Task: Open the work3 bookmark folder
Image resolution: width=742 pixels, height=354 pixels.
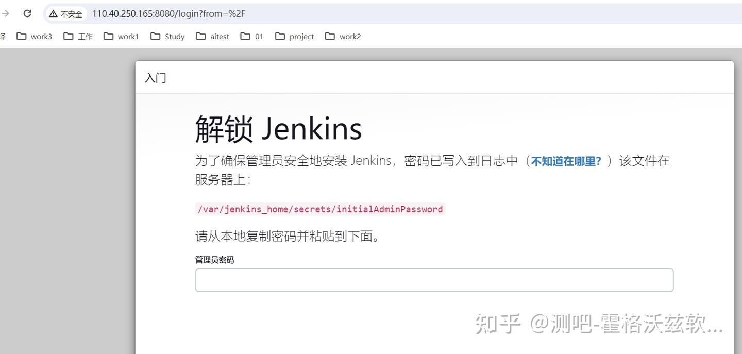Action: coord(34,36)
